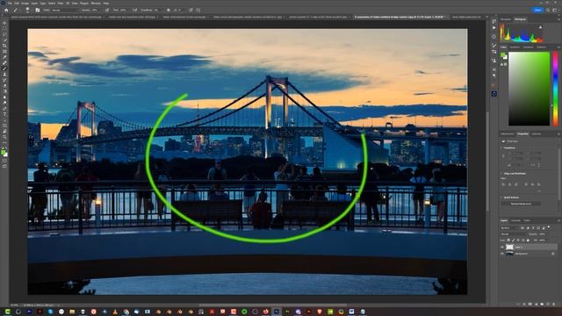Screen dimensions: 562x316
Task: Click the histogram cached data warning triangle
Action: click(540, 27)
